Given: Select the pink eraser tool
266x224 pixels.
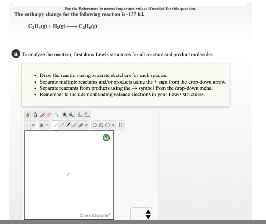Looking at the screenshot, I should [x=42, y=115].
